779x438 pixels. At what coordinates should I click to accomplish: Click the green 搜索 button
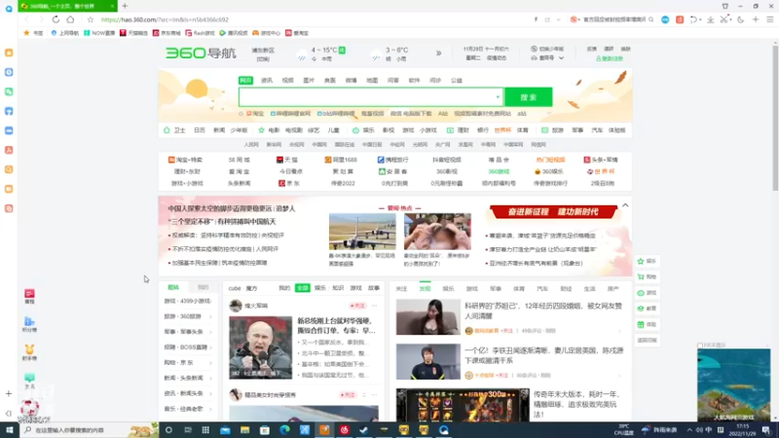tap(528, 96)
